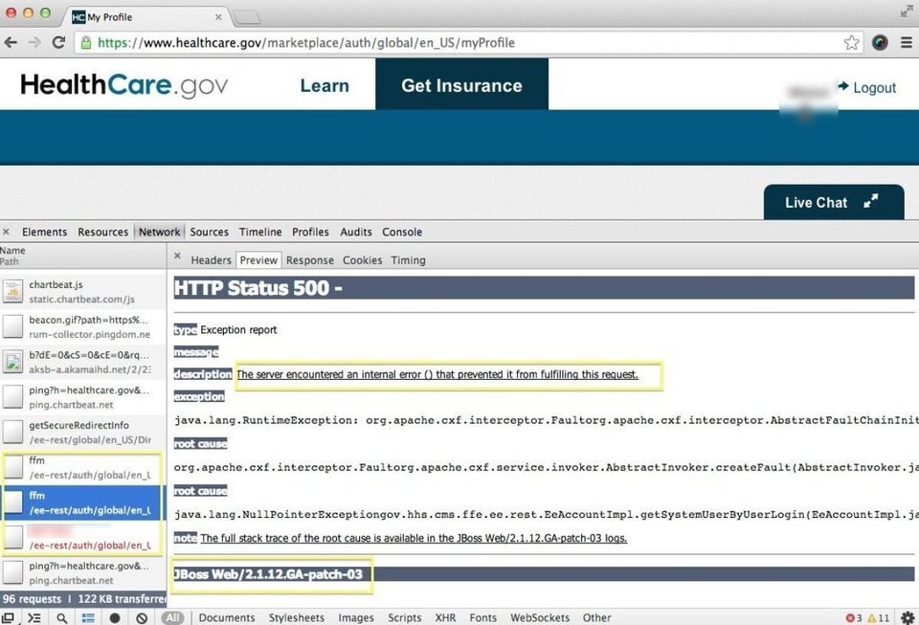This screenshot has height=625, width=919.
Task: Select the Network panel tab
Action: pyautogui.click(x=160, y=232)
